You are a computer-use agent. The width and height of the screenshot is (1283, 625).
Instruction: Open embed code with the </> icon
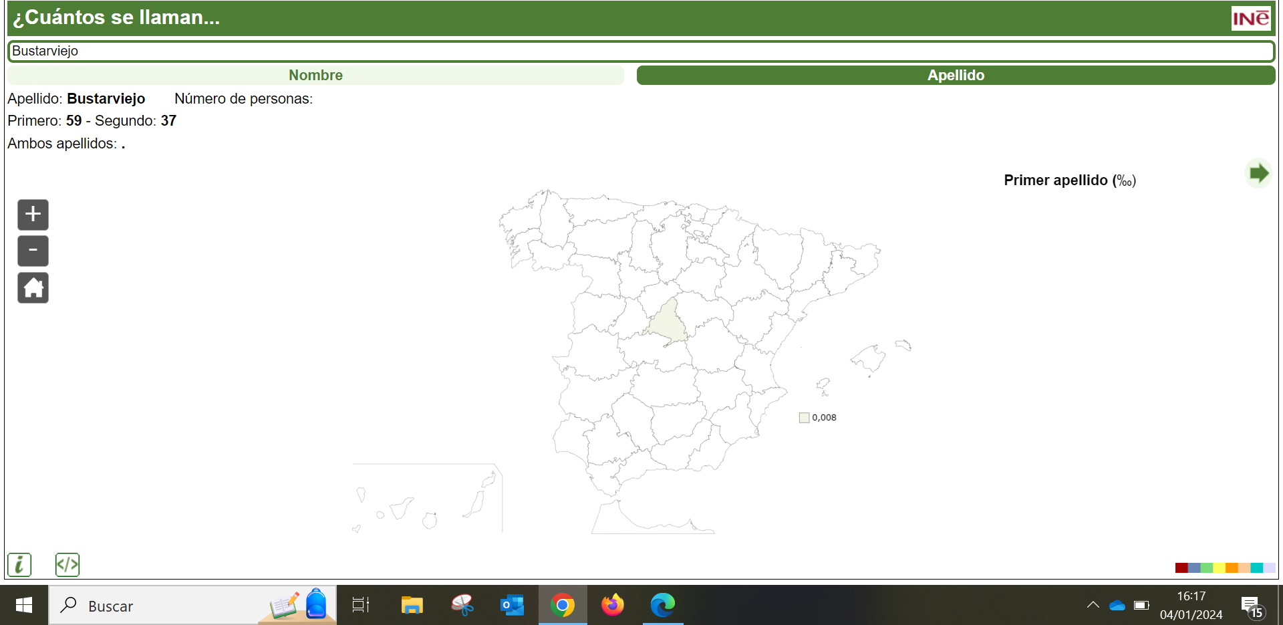tap(67, 565)
